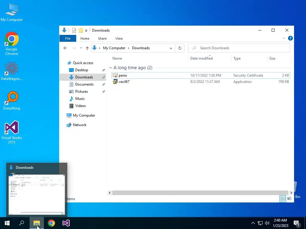
Task: Select the vac467 application file
Action: click(201, 82)
